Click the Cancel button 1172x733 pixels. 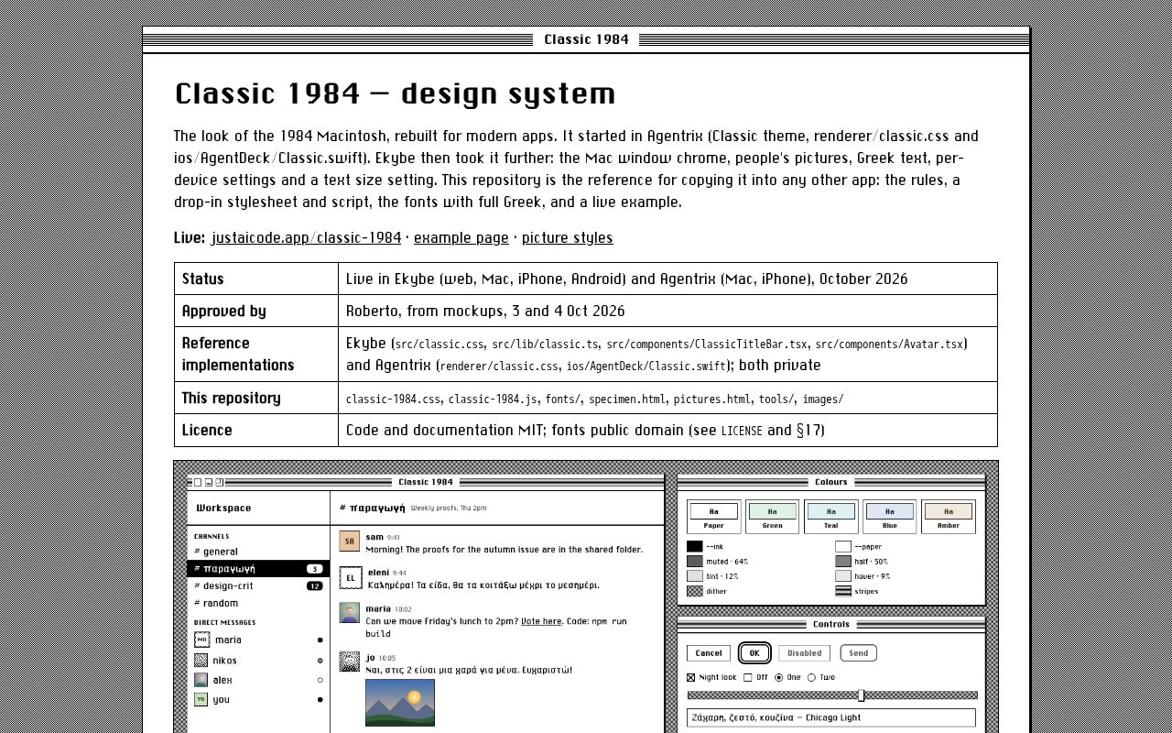709,653
